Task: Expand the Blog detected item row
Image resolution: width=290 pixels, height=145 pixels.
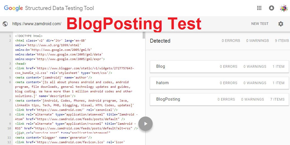Action: tap(219, 66)
